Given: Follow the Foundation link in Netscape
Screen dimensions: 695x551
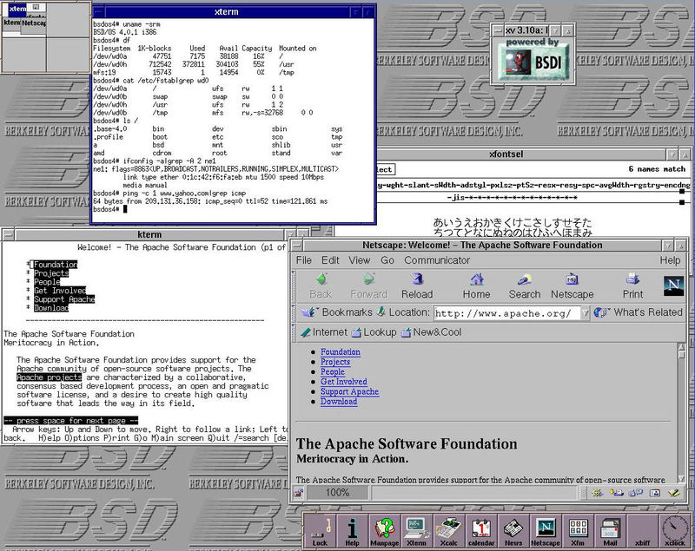Looking at the screenshot, I should (x=341, y=351).
